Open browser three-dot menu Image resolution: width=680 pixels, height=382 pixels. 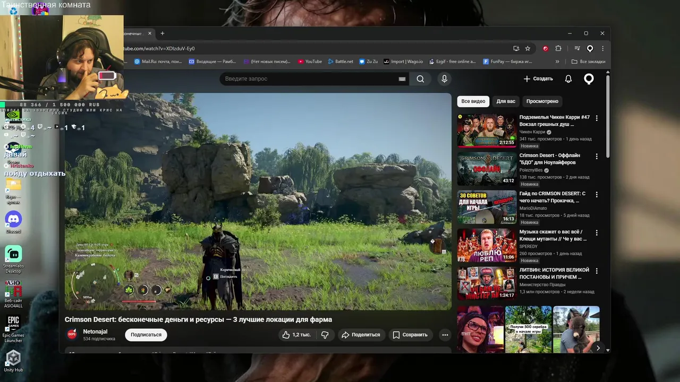coord(602,48)
